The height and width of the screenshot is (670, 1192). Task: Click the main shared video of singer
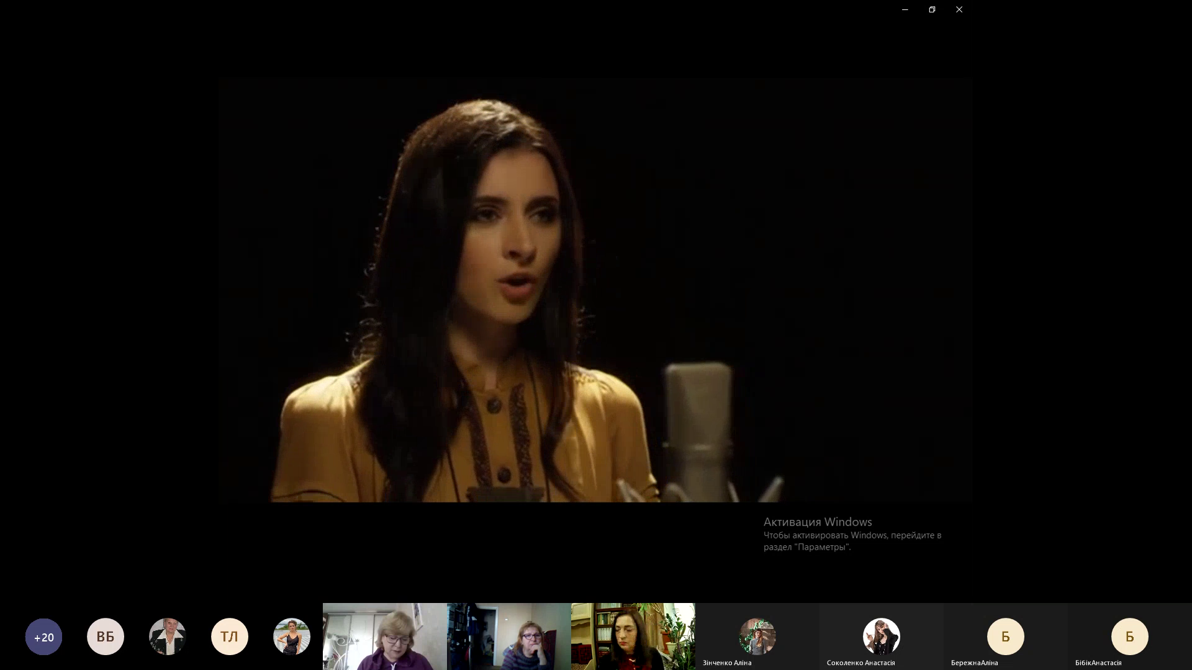595,291
